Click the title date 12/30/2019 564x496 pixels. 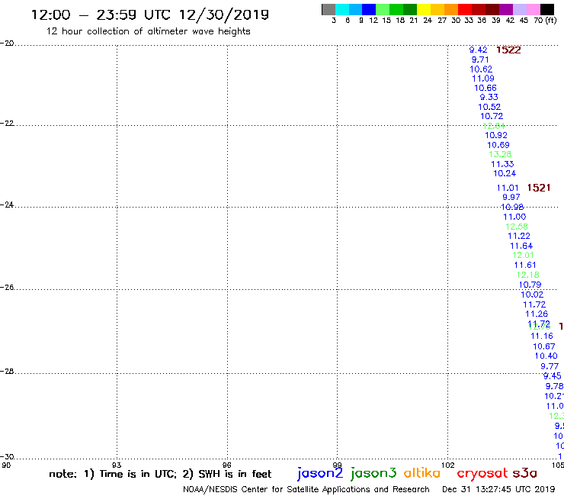(x=224, y=15)
